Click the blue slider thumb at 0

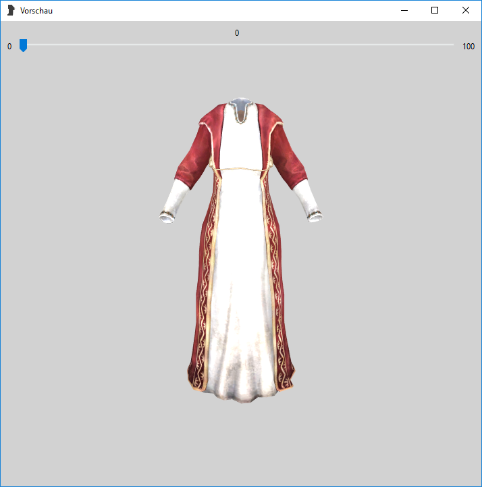23,45
